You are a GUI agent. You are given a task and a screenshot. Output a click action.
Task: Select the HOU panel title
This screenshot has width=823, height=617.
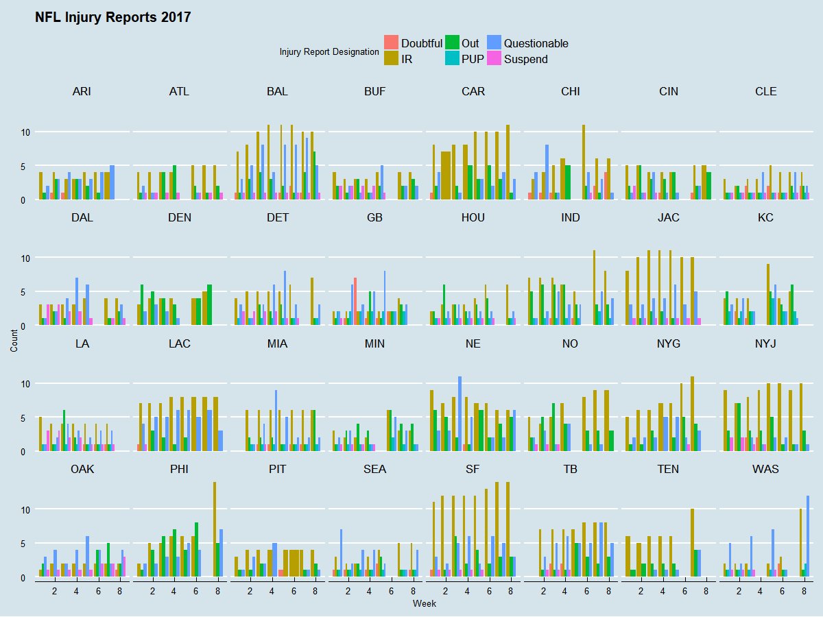(473, 217)
